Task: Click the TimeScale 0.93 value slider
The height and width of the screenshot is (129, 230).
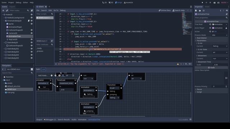Action: [66, 90]
